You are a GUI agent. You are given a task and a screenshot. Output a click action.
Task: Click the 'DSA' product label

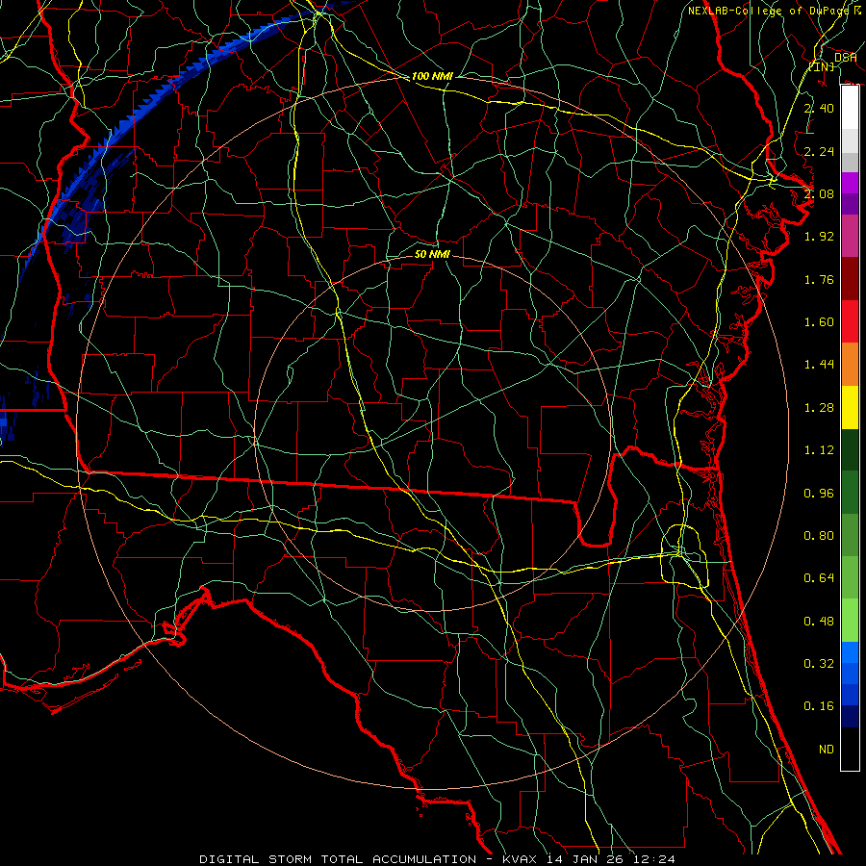(845, 57)
